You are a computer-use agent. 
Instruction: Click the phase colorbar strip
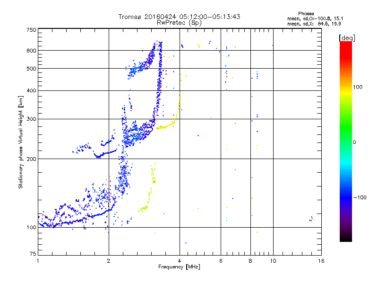click(346, 141)
